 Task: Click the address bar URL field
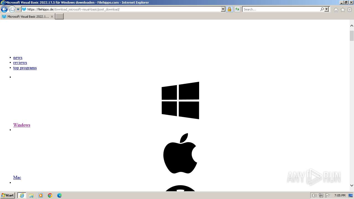click(124, 9)
